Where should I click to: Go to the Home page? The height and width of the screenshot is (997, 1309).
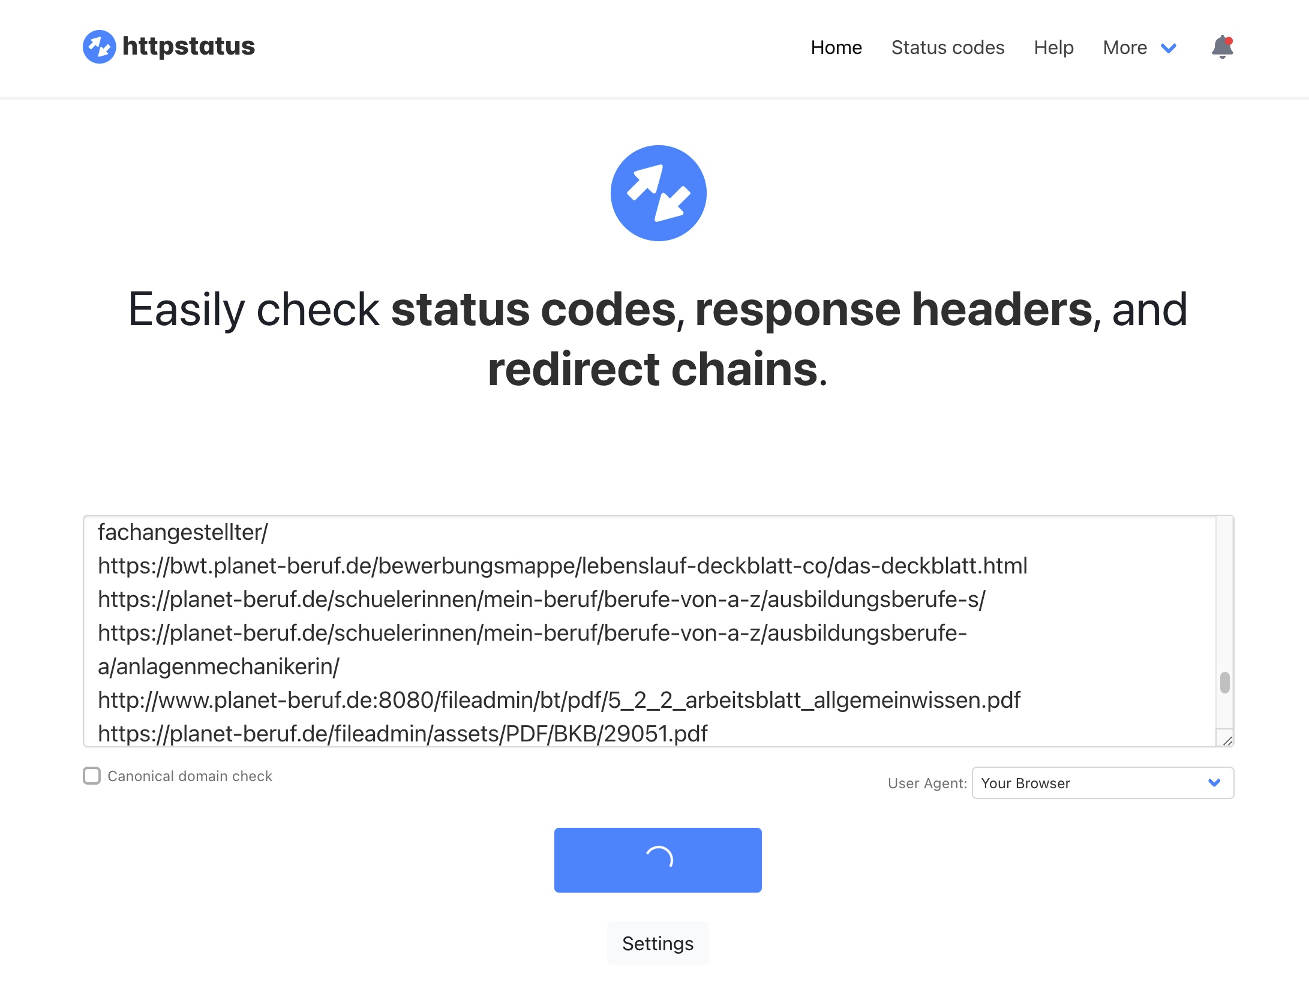pos(836,47)
